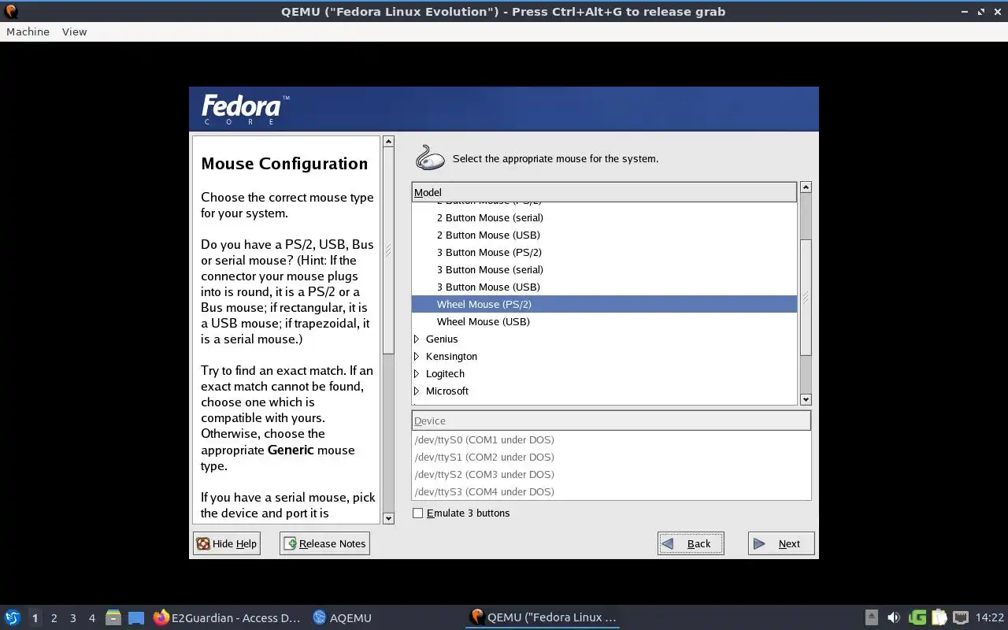This screenshot has width=1008, height=630.
Task: Expand the Kensington mouse category
Action: point(417,356)
